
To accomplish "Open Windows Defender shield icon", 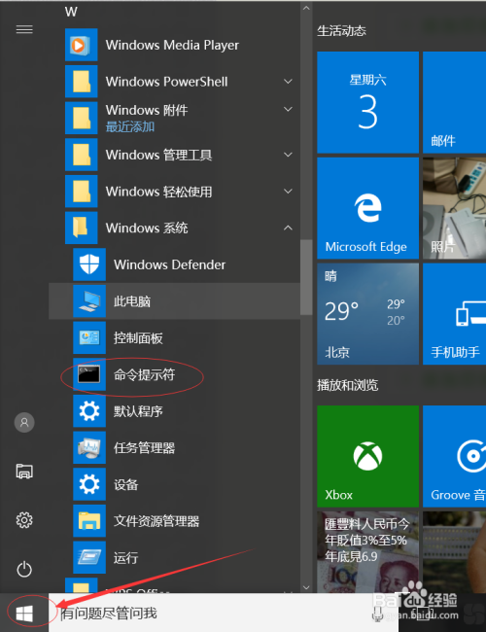I will pos(89,264).
